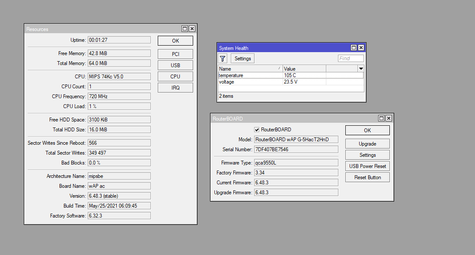Click the 23.5 V voltage value
The width and height of the screenshot is (475, 255).
point(290,82)
